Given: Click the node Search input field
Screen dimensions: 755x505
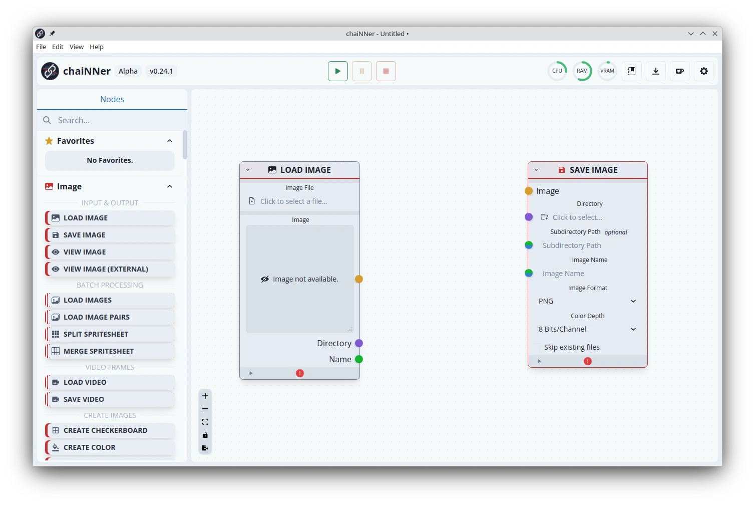Looking at the screenshot, I should tap(118, 120).
